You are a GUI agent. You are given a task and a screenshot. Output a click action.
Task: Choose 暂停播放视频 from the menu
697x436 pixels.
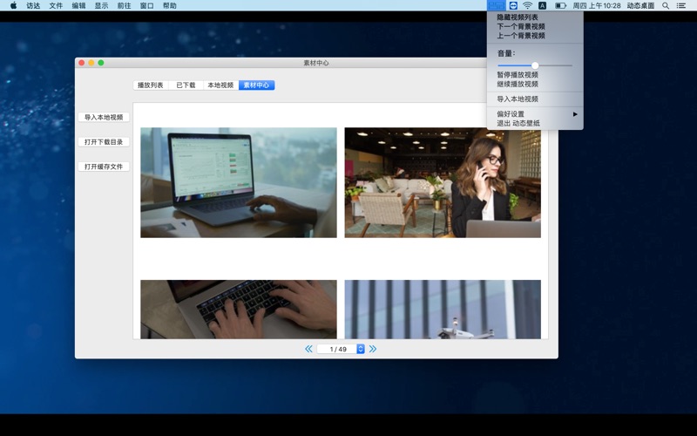(518, 75)
